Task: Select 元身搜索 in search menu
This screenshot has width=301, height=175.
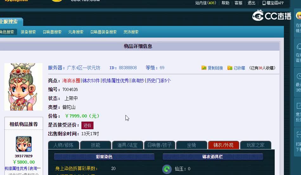Action: [x=76, y=32]
